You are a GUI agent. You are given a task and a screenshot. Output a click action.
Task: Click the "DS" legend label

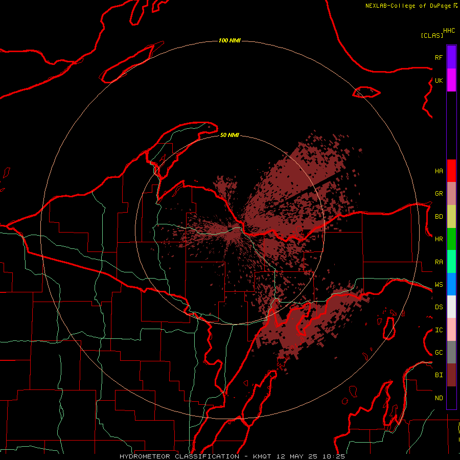click(x=439, y=307)
